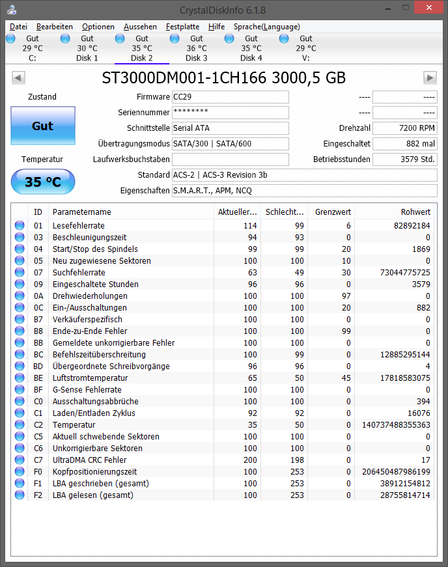Switch to the Disk 2 tab
Image resolution: width=448 pixels, height=567 pixels.
(x=142, y=48)
